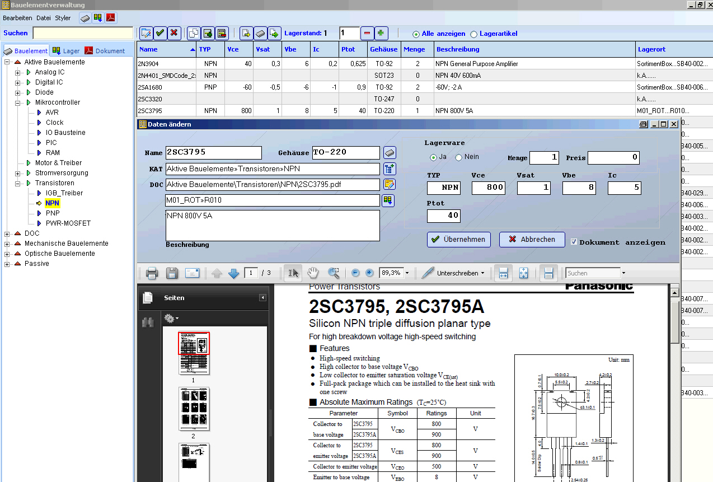Expand the DOC tree node
Screen dimensions: 713x482
[7, 233]
